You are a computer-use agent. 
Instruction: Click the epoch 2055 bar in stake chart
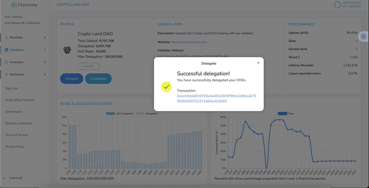pyautogui.click(x=201, y=150)
